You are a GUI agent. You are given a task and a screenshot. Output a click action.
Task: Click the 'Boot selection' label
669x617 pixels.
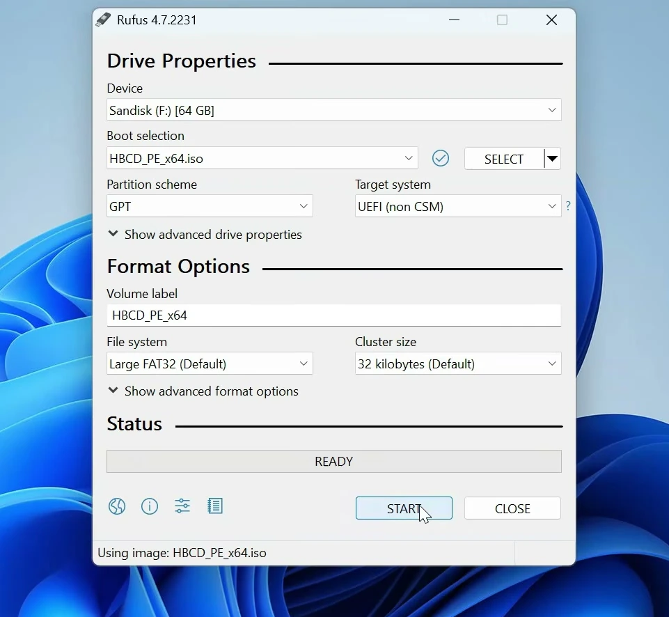click(145, 136)
